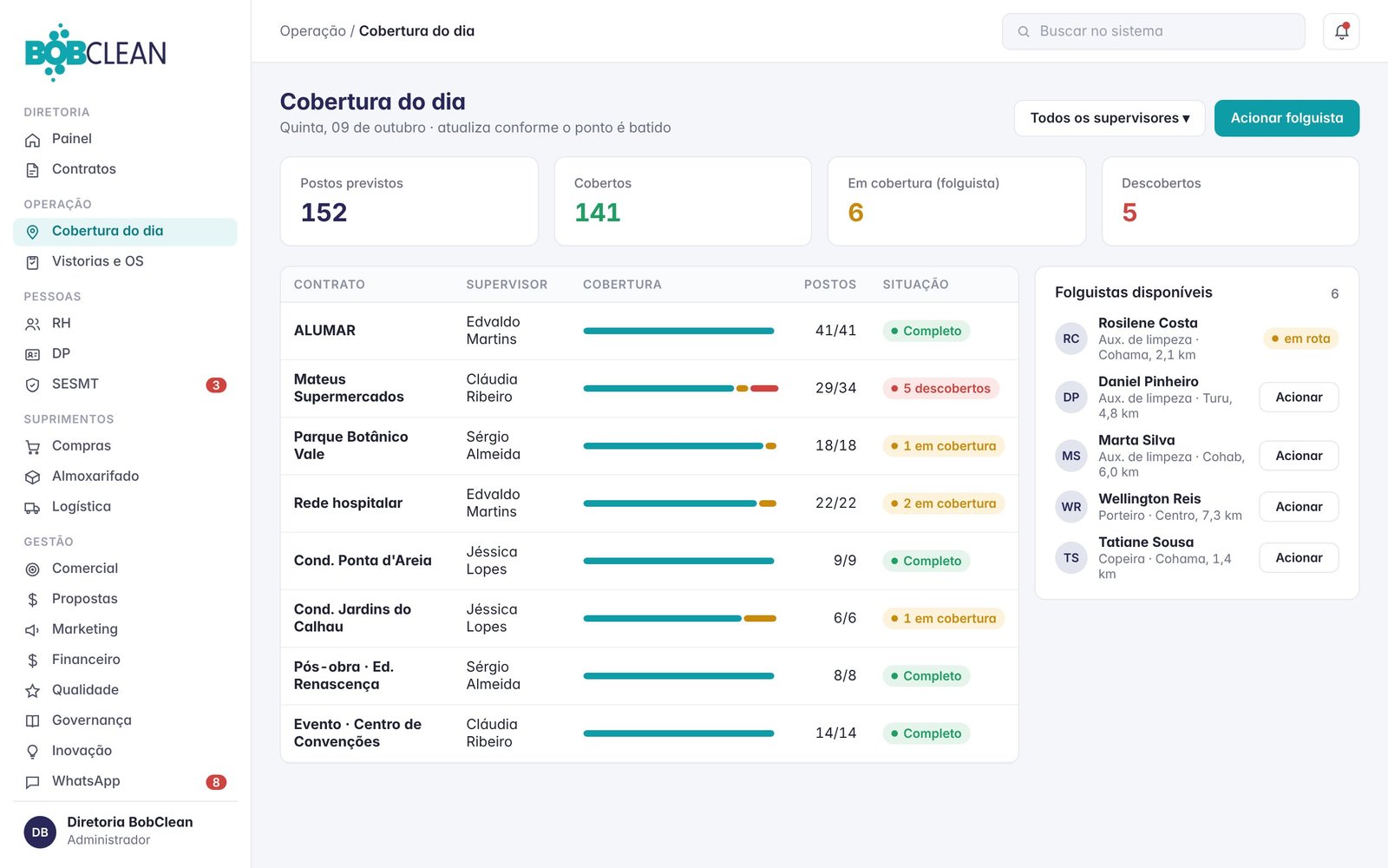1388x868 pixels.
Task: Acionar Daniel Pinheiro as folguista
Action: coord(1299,398)
